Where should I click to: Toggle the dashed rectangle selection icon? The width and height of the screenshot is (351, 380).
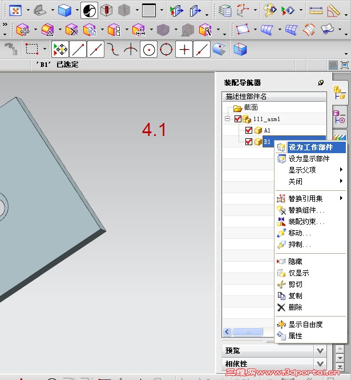click(x=32, y=49)
